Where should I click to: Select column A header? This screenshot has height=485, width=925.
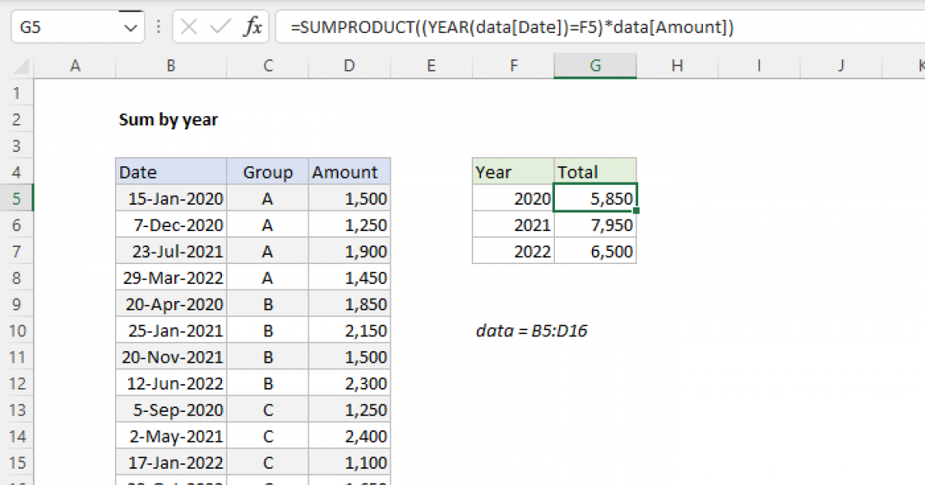click(75, 65)
